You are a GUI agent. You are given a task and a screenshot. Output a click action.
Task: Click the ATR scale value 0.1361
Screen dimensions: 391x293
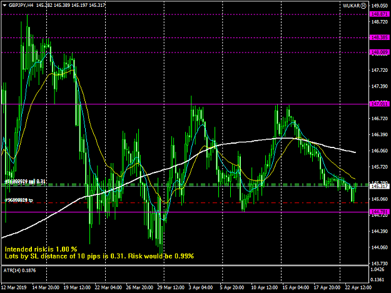(377, 280)
